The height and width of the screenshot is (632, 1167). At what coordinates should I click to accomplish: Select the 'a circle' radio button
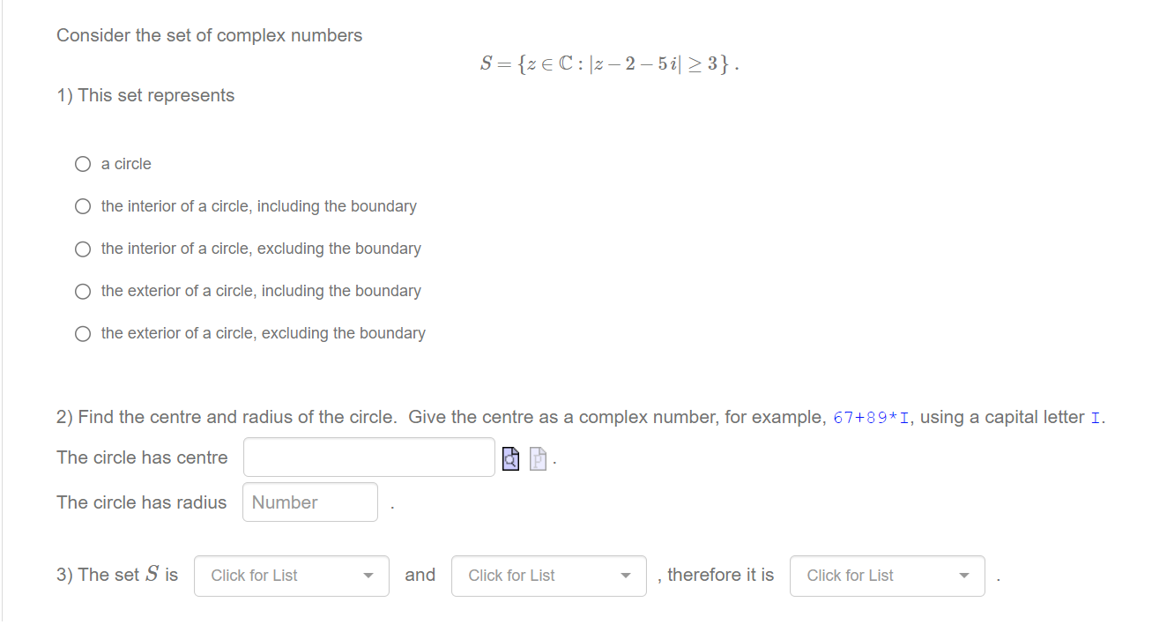82,163
